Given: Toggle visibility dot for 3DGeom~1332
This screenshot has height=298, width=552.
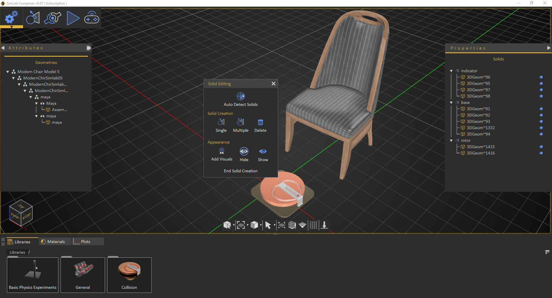Looking at the screenshot, I should click(541, 128).
